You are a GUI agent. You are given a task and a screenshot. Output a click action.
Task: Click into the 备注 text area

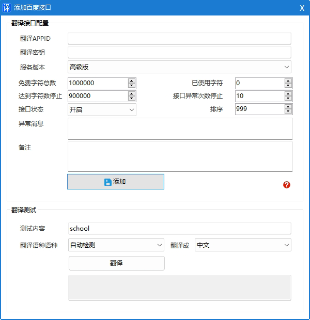pos(180,156)
